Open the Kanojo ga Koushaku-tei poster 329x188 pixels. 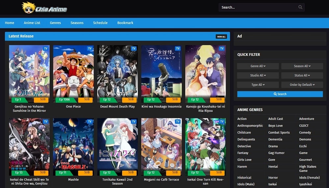coord(205,74)
